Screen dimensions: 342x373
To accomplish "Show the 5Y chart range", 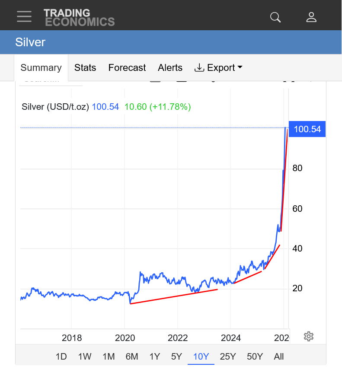I will 176,357.
